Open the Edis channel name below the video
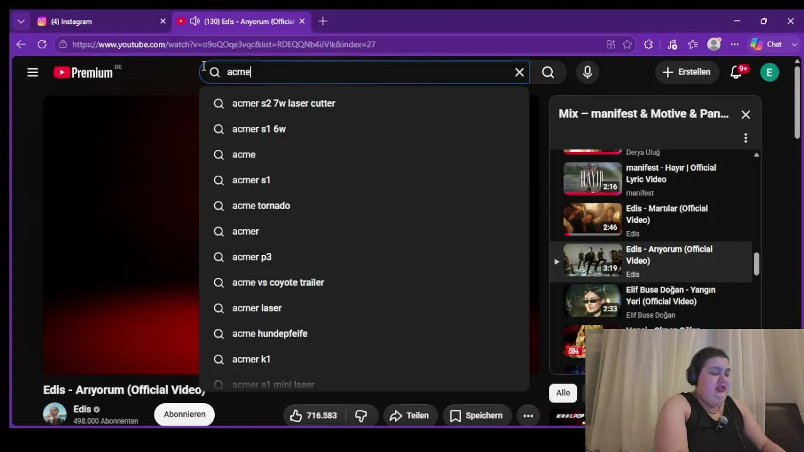The width and height of the screenshot is (804, 452). (x=82, y=409)
